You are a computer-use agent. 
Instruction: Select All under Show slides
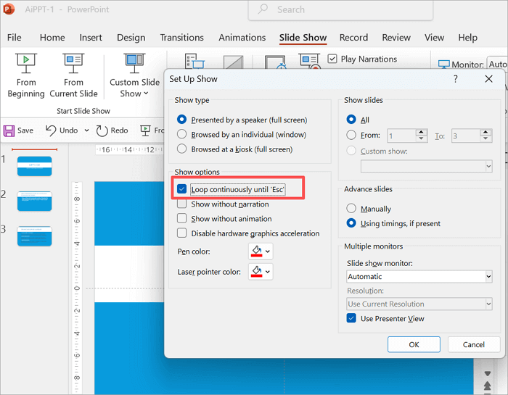coord(351,120)
